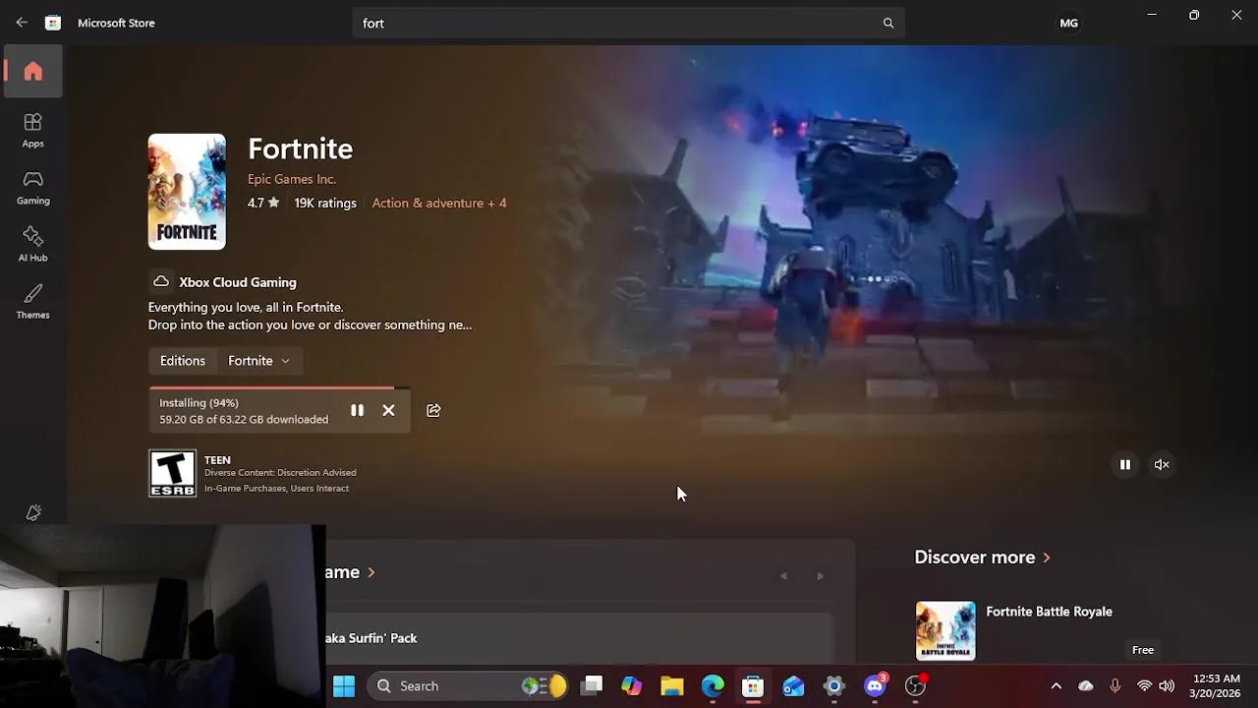Open the AI Hub section
Screen dimensions: 1258x708
[x=33, y=244]
